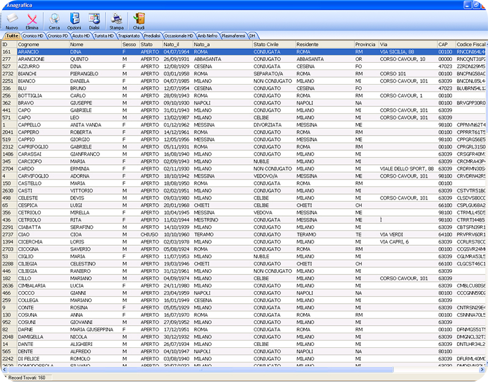Switch to the Tutte tab

12,36
